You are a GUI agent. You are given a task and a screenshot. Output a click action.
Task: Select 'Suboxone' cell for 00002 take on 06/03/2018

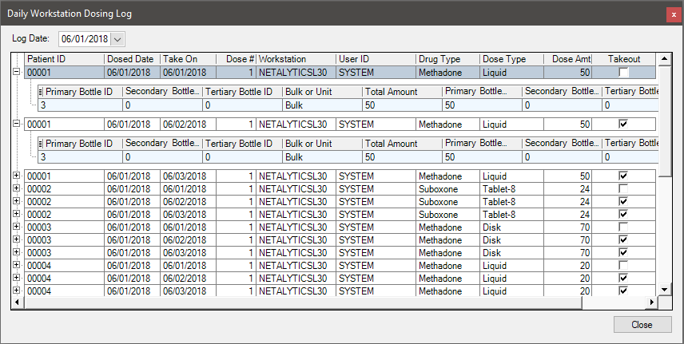[448, 215]
